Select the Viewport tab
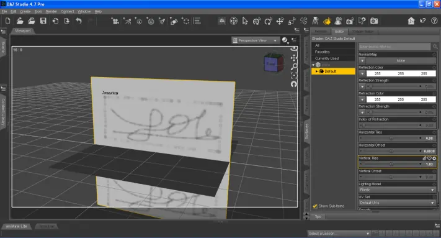 point(23,30)
